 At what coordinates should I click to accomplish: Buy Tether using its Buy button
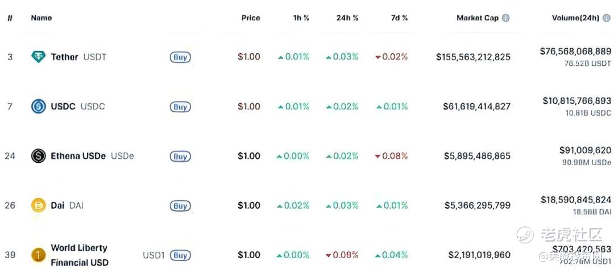(x=180, y=57)
